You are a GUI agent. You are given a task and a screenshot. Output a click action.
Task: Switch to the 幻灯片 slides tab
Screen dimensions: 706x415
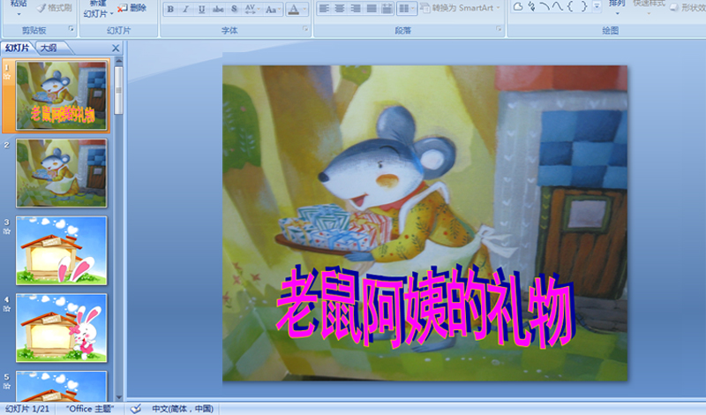(17, 48)
